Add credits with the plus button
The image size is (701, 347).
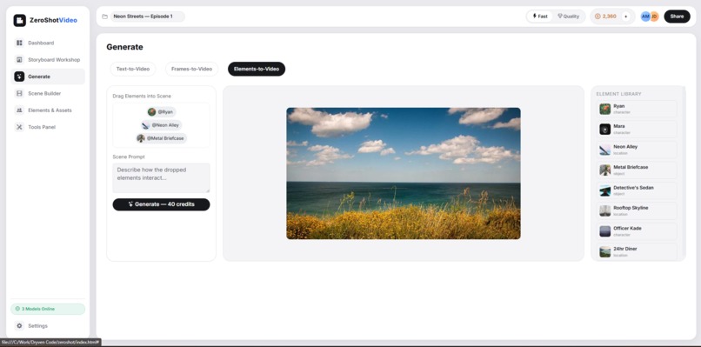coord(625,17)
